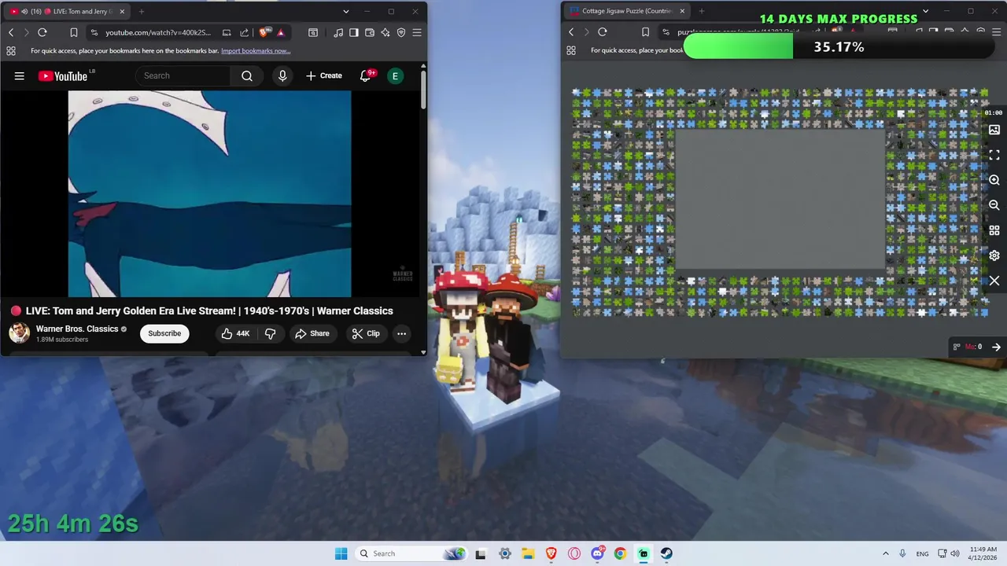Image resolution: width=1007 pixels, height=566 pixels.
Task: Close the Tom and Jerry tab
Action: [x=122, y=11]
